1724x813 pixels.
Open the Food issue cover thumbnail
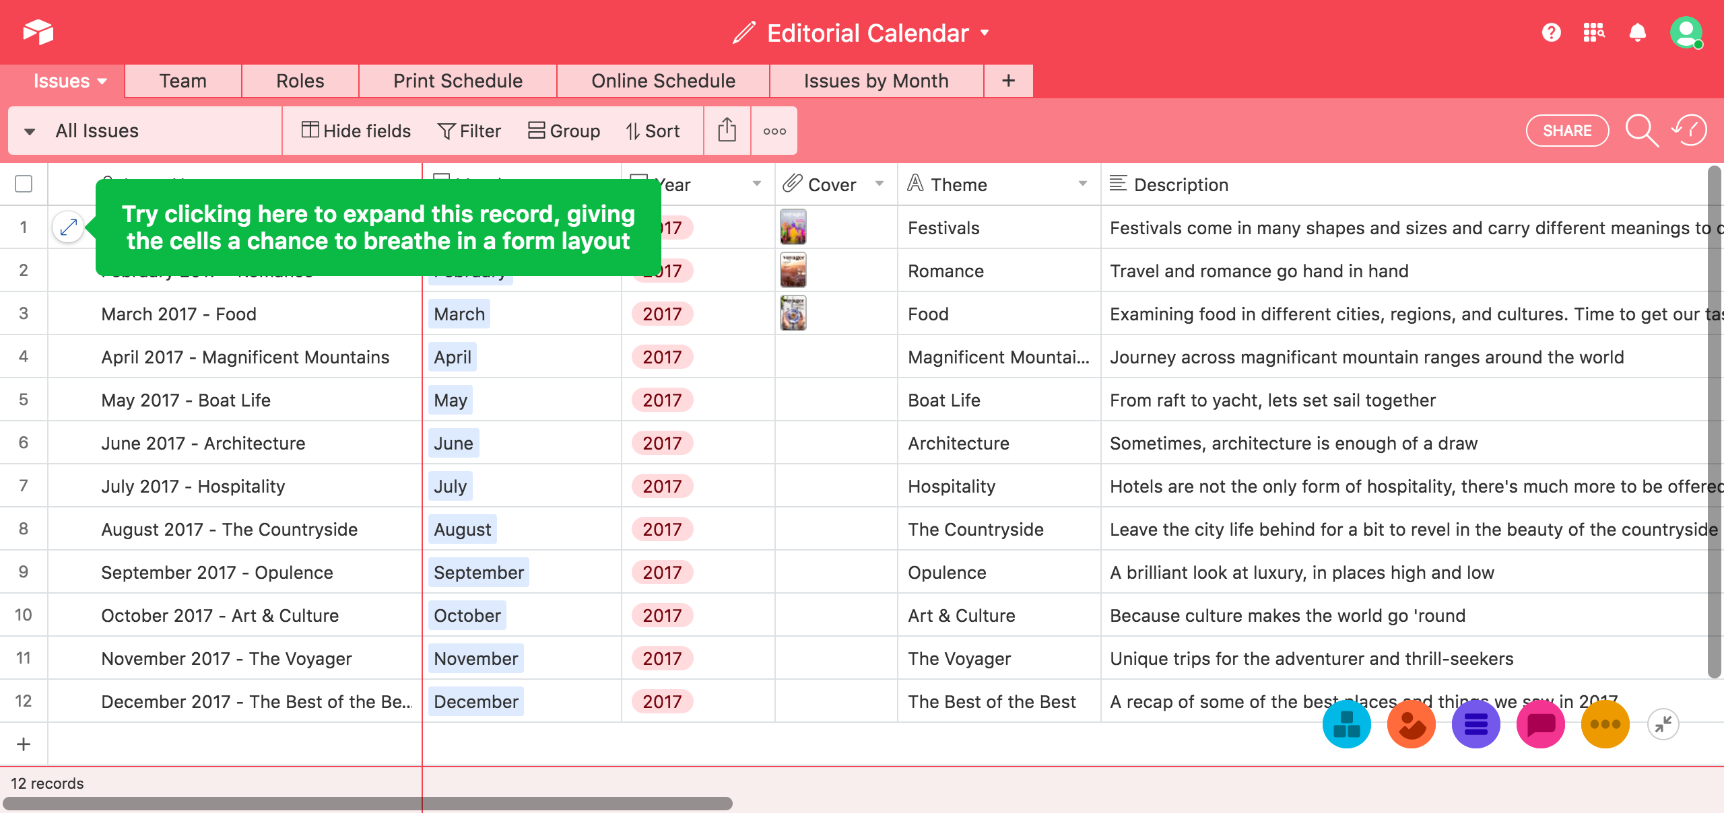793,314
